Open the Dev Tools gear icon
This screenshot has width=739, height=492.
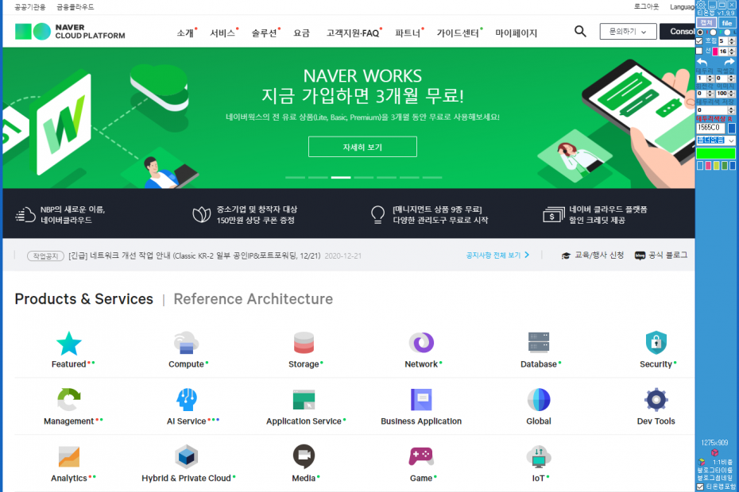pos(656,400)
